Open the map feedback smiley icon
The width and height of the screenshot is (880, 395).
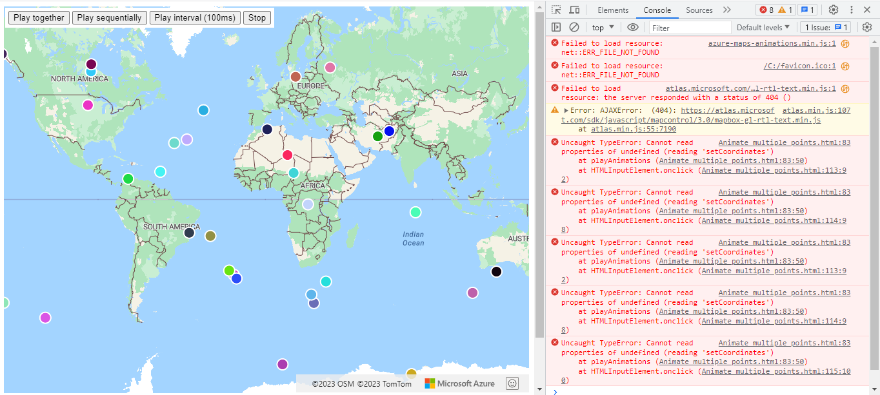[x=512, y=383]
